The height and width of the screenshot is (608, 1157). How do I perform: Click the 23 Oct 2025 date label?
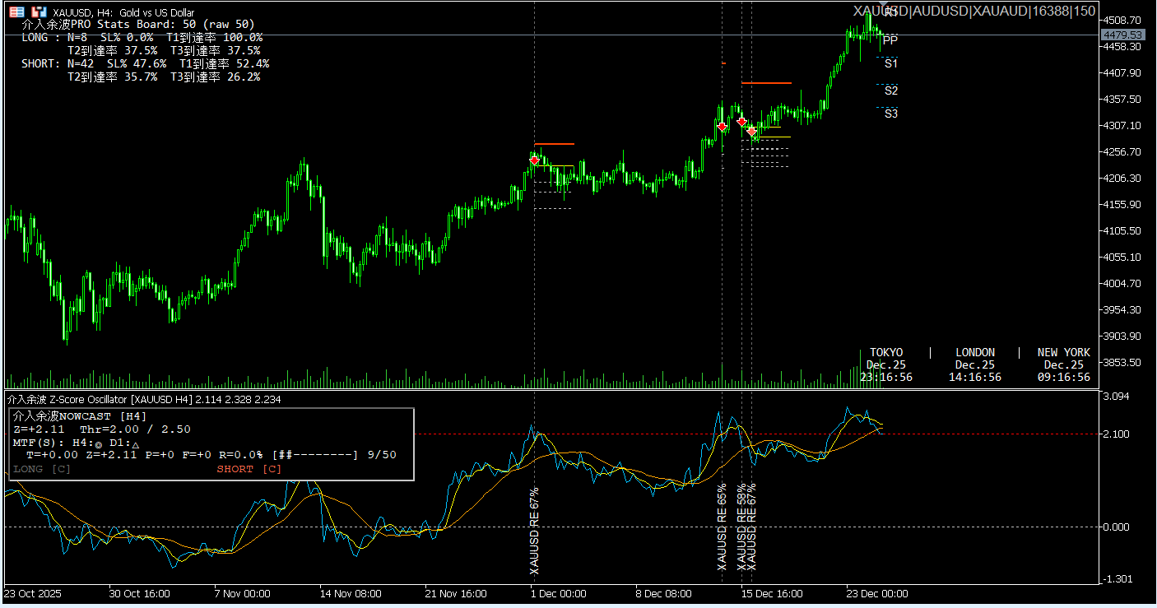tap(33, 593)
